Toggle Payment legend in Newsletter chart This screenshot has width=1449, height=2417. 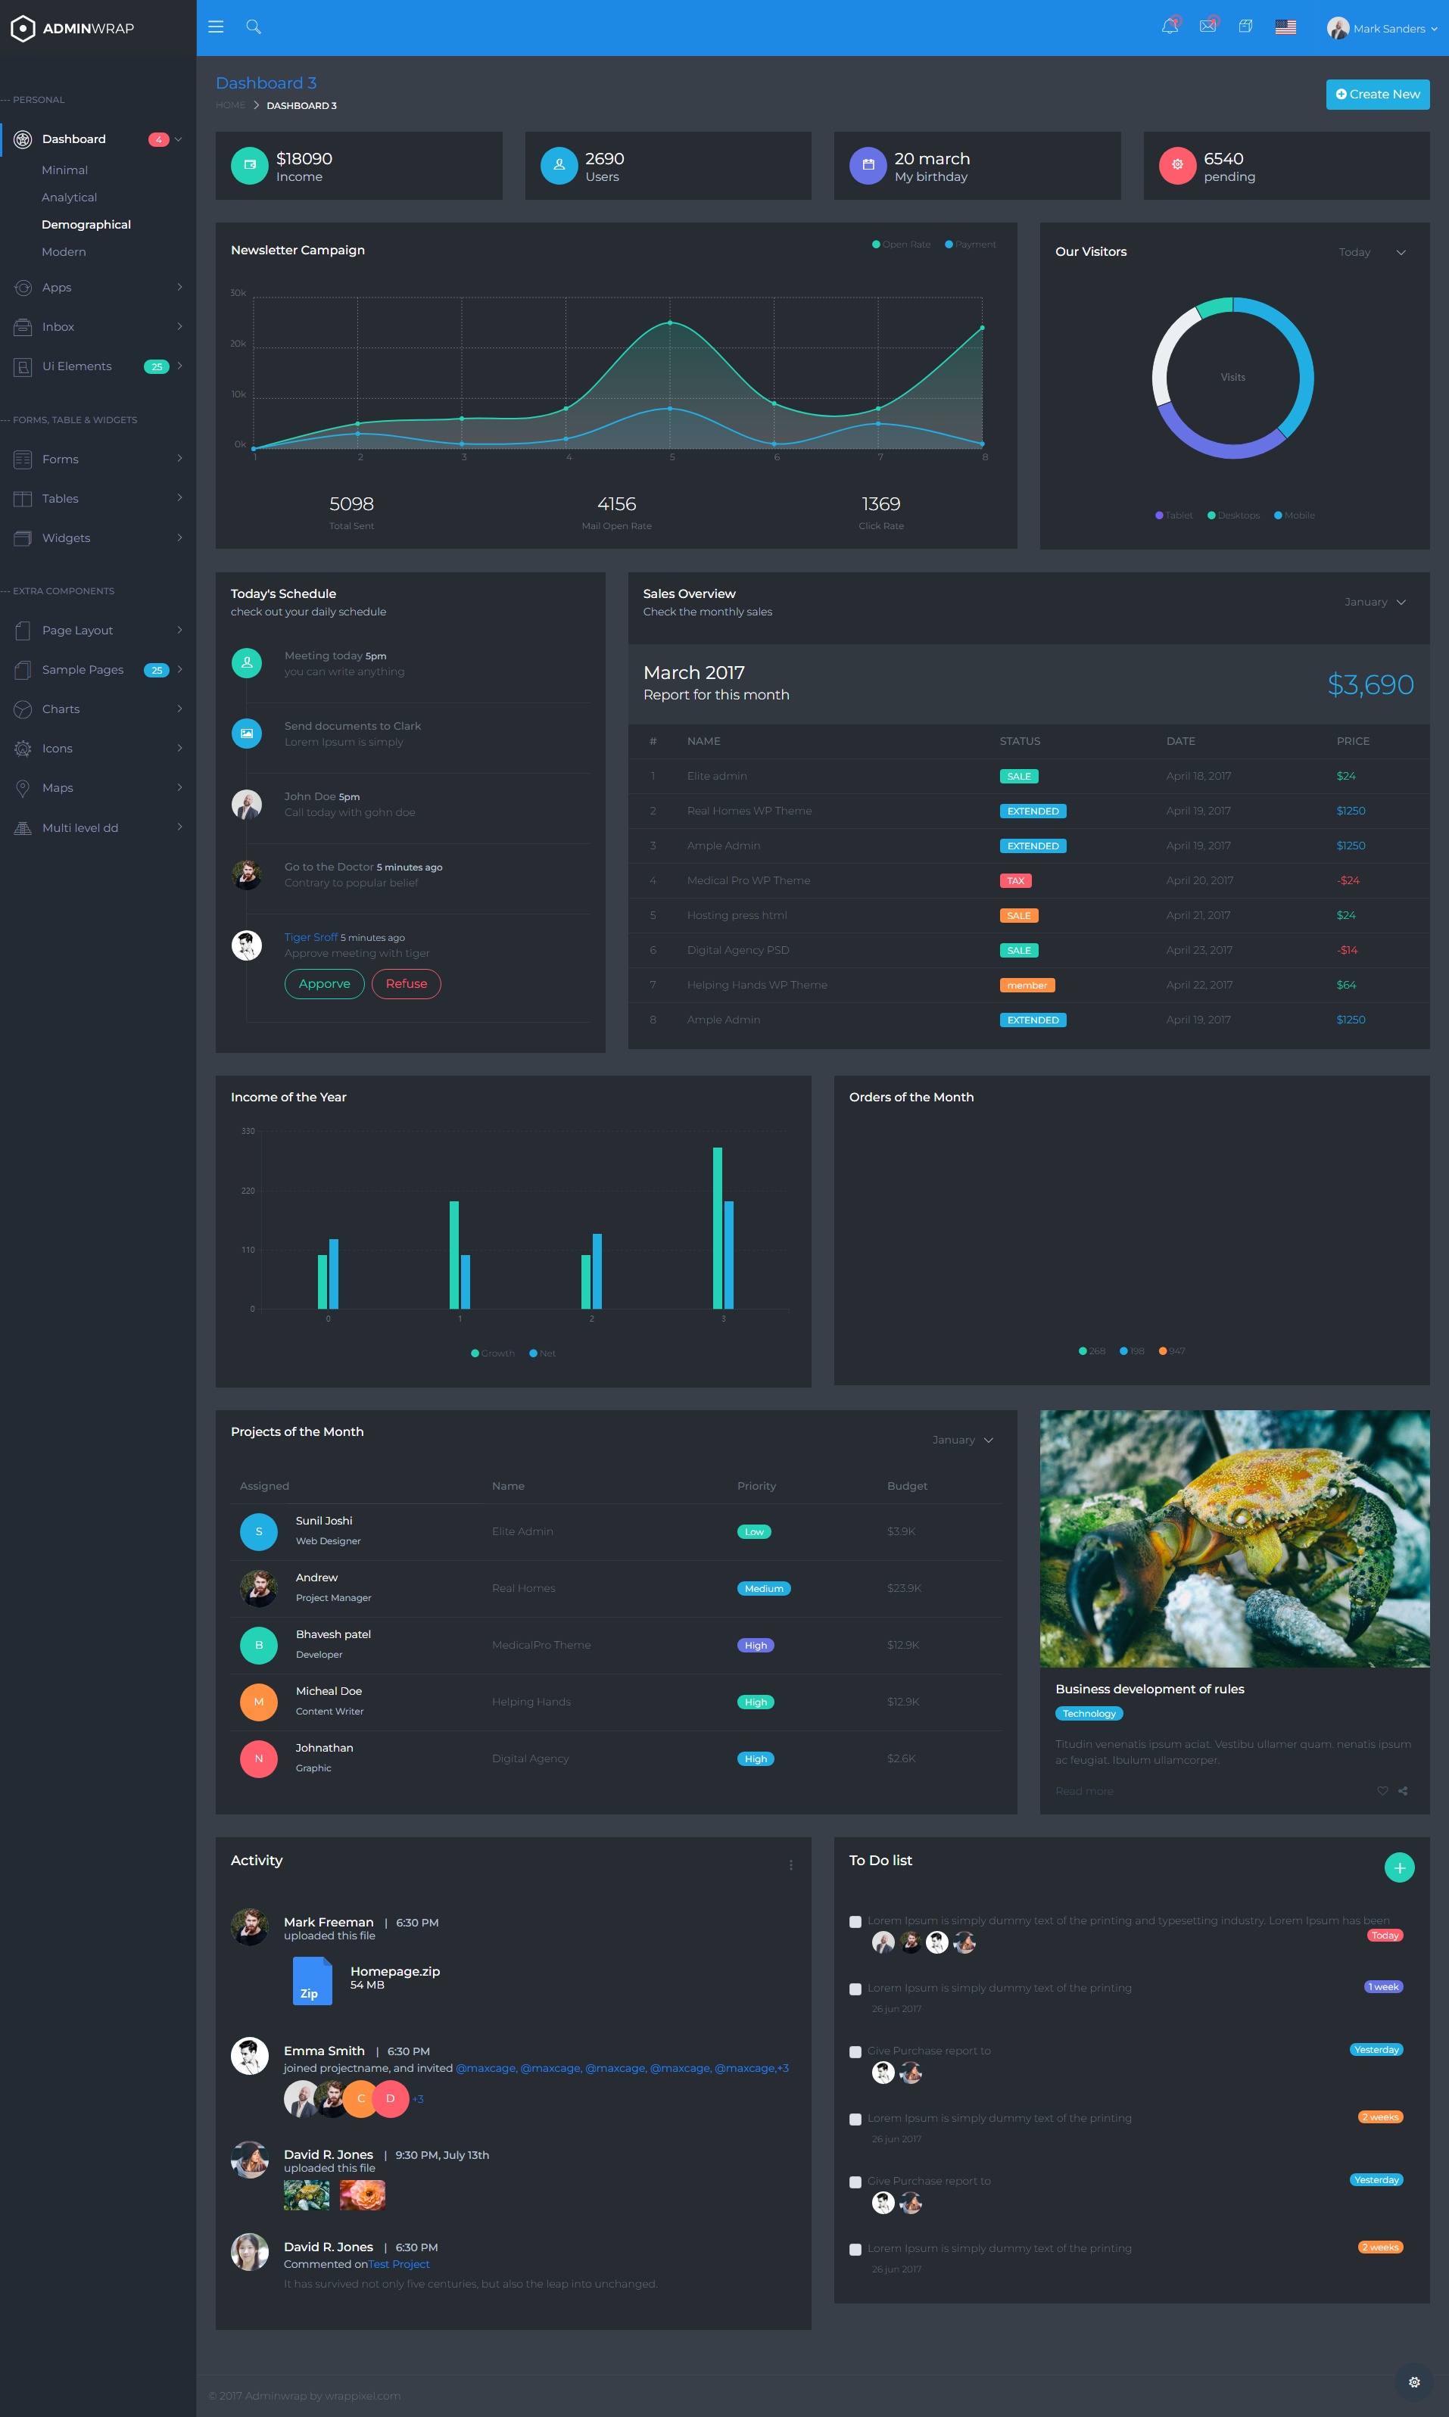pos(971,245)
